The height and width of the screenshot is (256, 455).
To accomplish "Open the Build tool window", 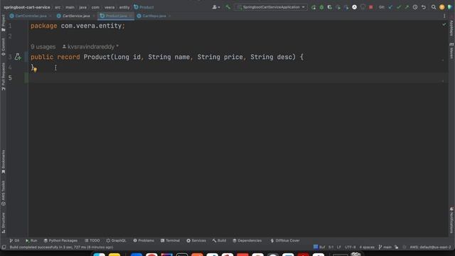I will click(x=219, y=240).
